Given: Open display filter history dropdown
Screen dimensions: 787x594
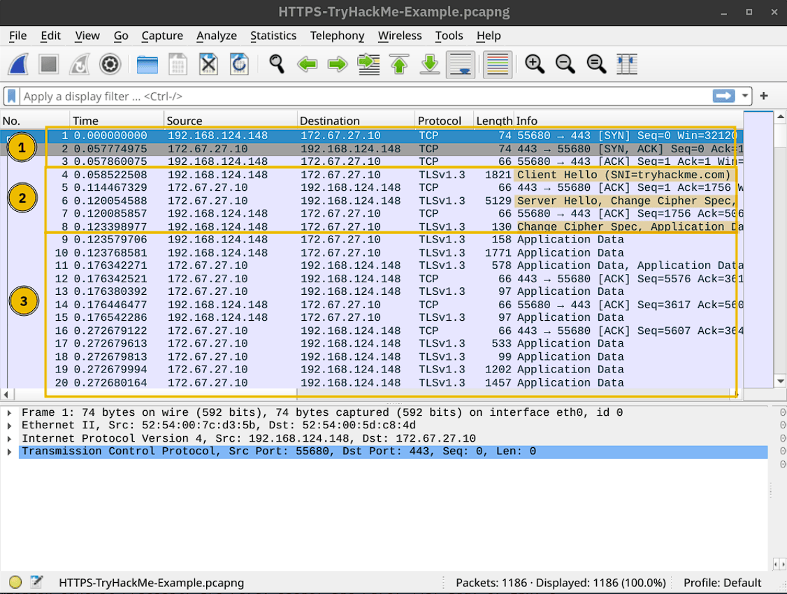Looking at the screenshot, I should [745, 96].
